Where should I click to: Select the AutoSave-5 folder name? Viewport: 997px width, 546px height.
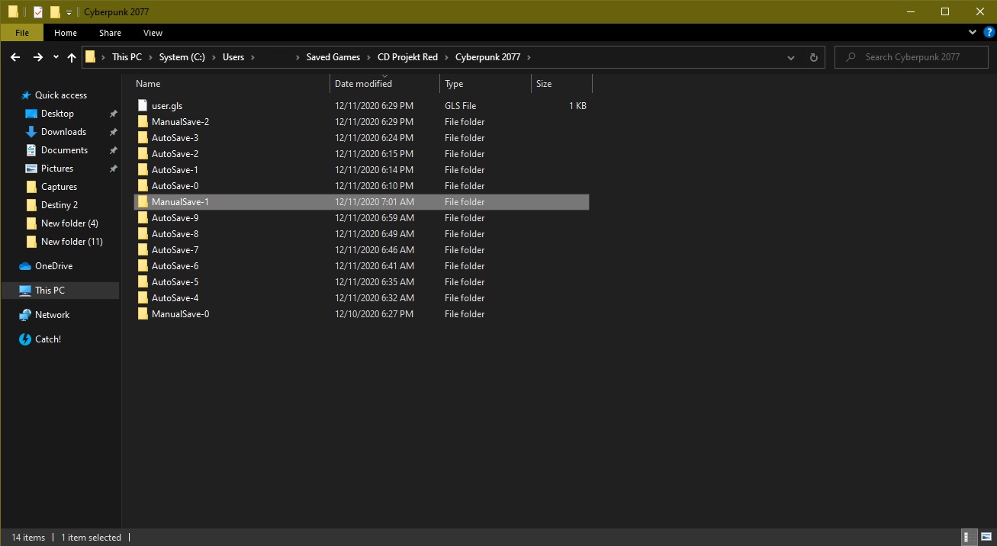click(175, 282)
